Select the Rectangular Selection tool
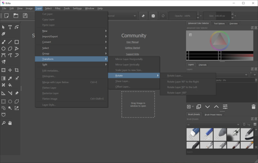258x163 pixels. pyautogui.click(x=3, y=102)
